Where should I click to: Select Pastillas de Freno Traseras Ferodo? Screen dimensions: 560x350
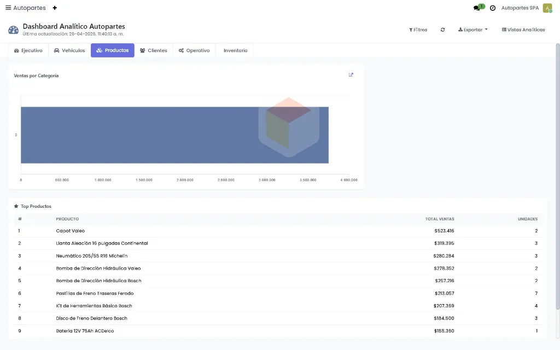click(278, 293)
